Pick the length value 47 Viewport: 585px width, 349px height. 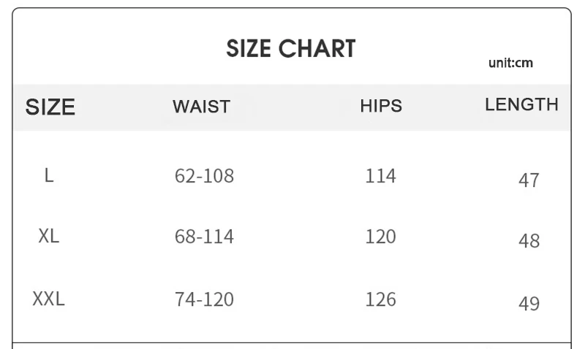[529, 180]
